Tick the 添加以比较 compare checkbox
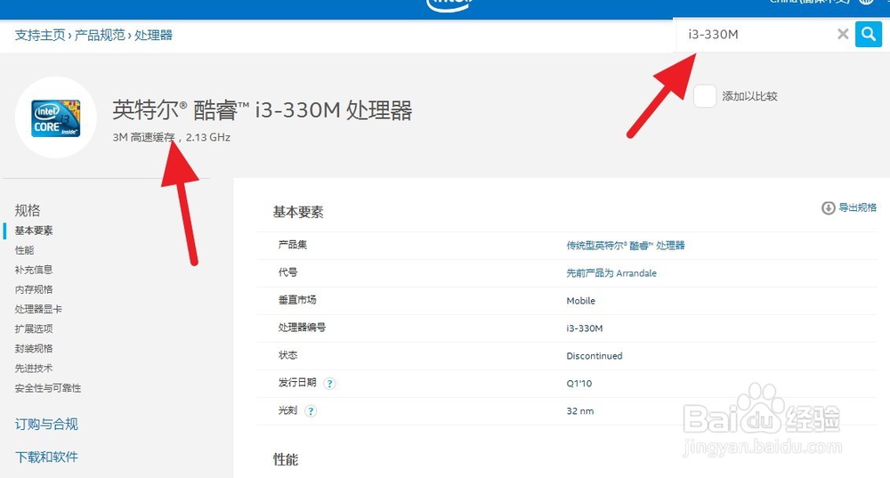The height and width of the screenshot is (478, 890). [x=705, y=96]
